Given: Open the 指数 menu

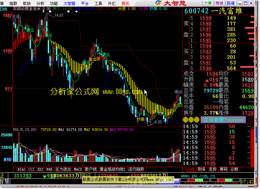Looking at the screenshot, I should pyautogui.click(x=13, y=3).
